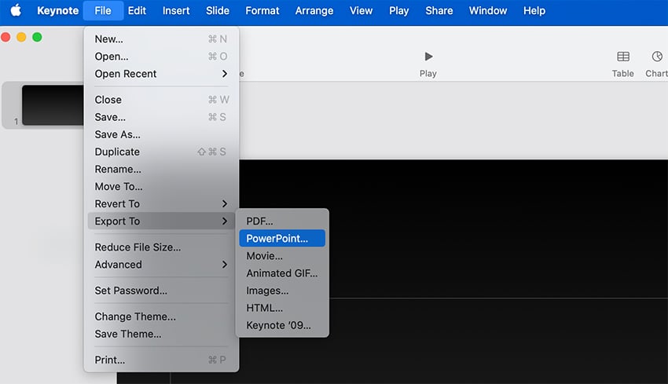Screen dimensions: 668x384
Task: Open the Arrange menu
Action: [314, 11]
